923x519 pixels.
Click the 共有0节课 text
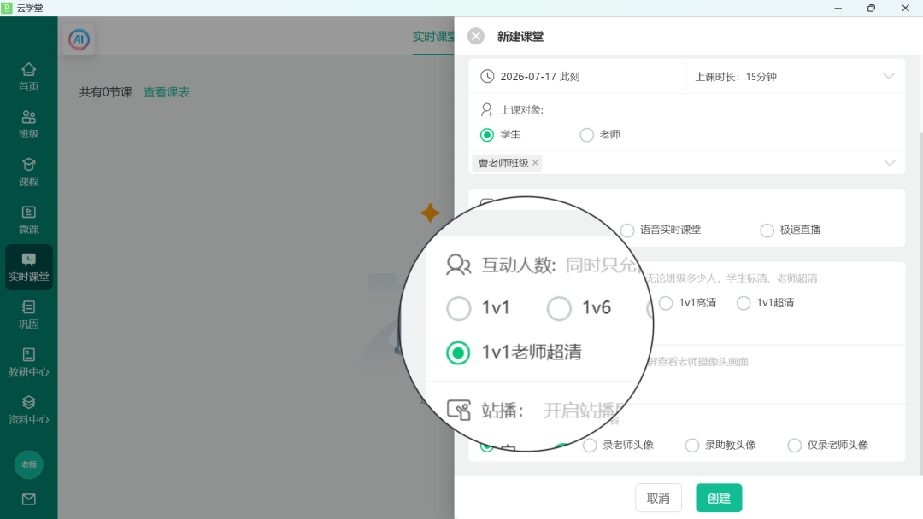(x=106, y=92)
